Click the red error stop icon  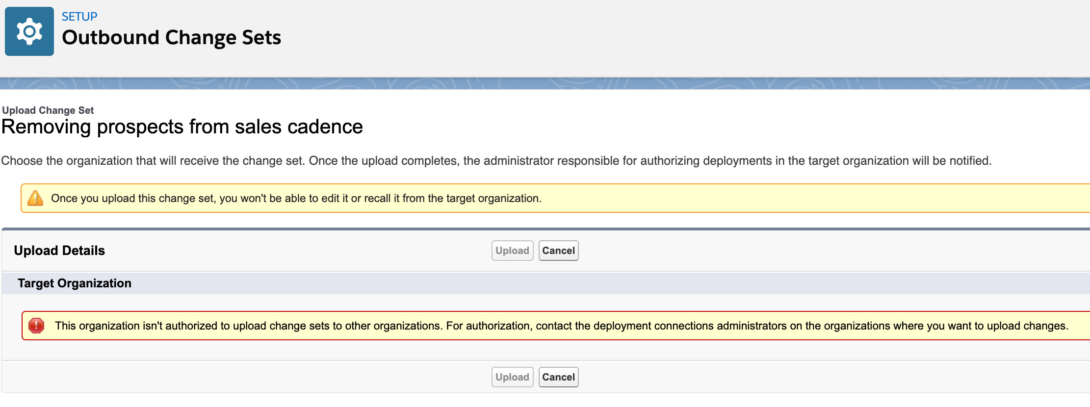[x=36, y=326]
